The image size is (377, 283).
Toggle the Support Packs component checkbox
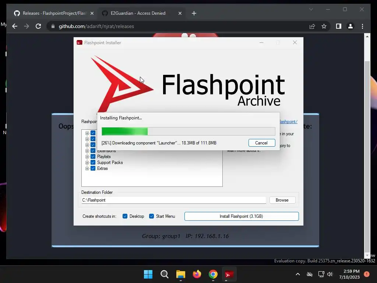(x=93, y=163)
